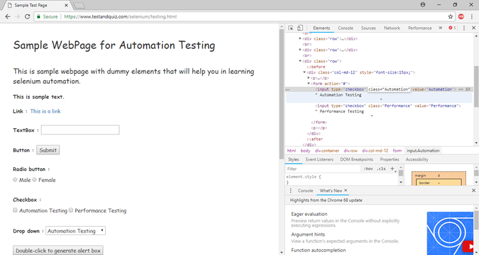This screenshot has width=479, height=255.
Task: Close the bottom drawer panel
Action: coord(473,190)
